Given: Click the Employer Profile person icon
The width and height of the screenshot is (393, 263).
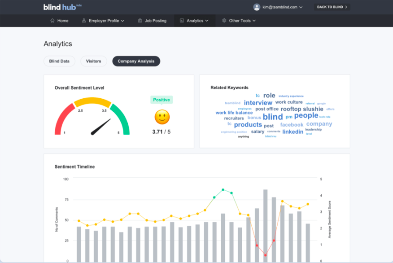Looking at the screenshot, I should tap(84, 21).
